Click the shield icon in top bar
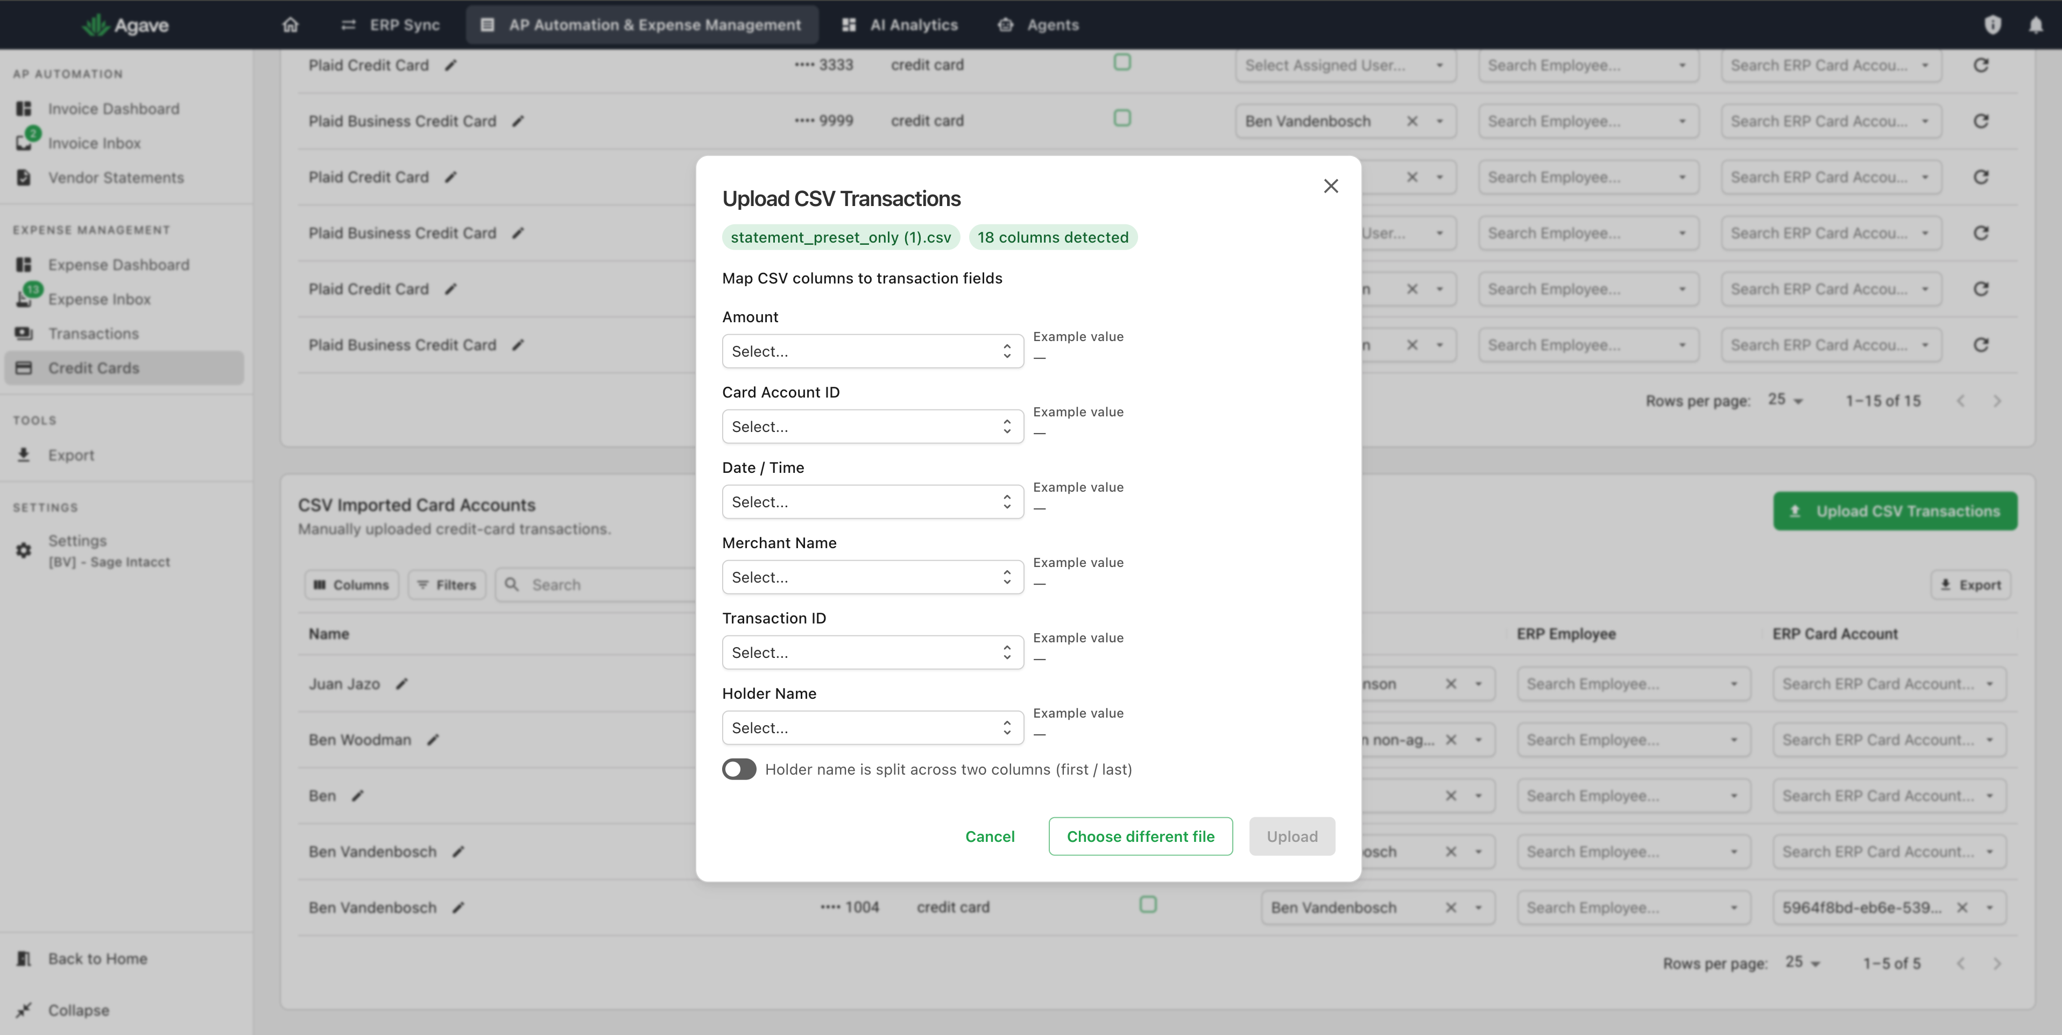Image resolution: width=2062 pixels, height=1035 pixels. click(x=1993, y=25)
